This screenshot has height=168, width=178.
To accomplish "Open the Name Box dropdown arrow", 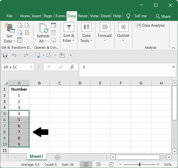I will point(31,67).
